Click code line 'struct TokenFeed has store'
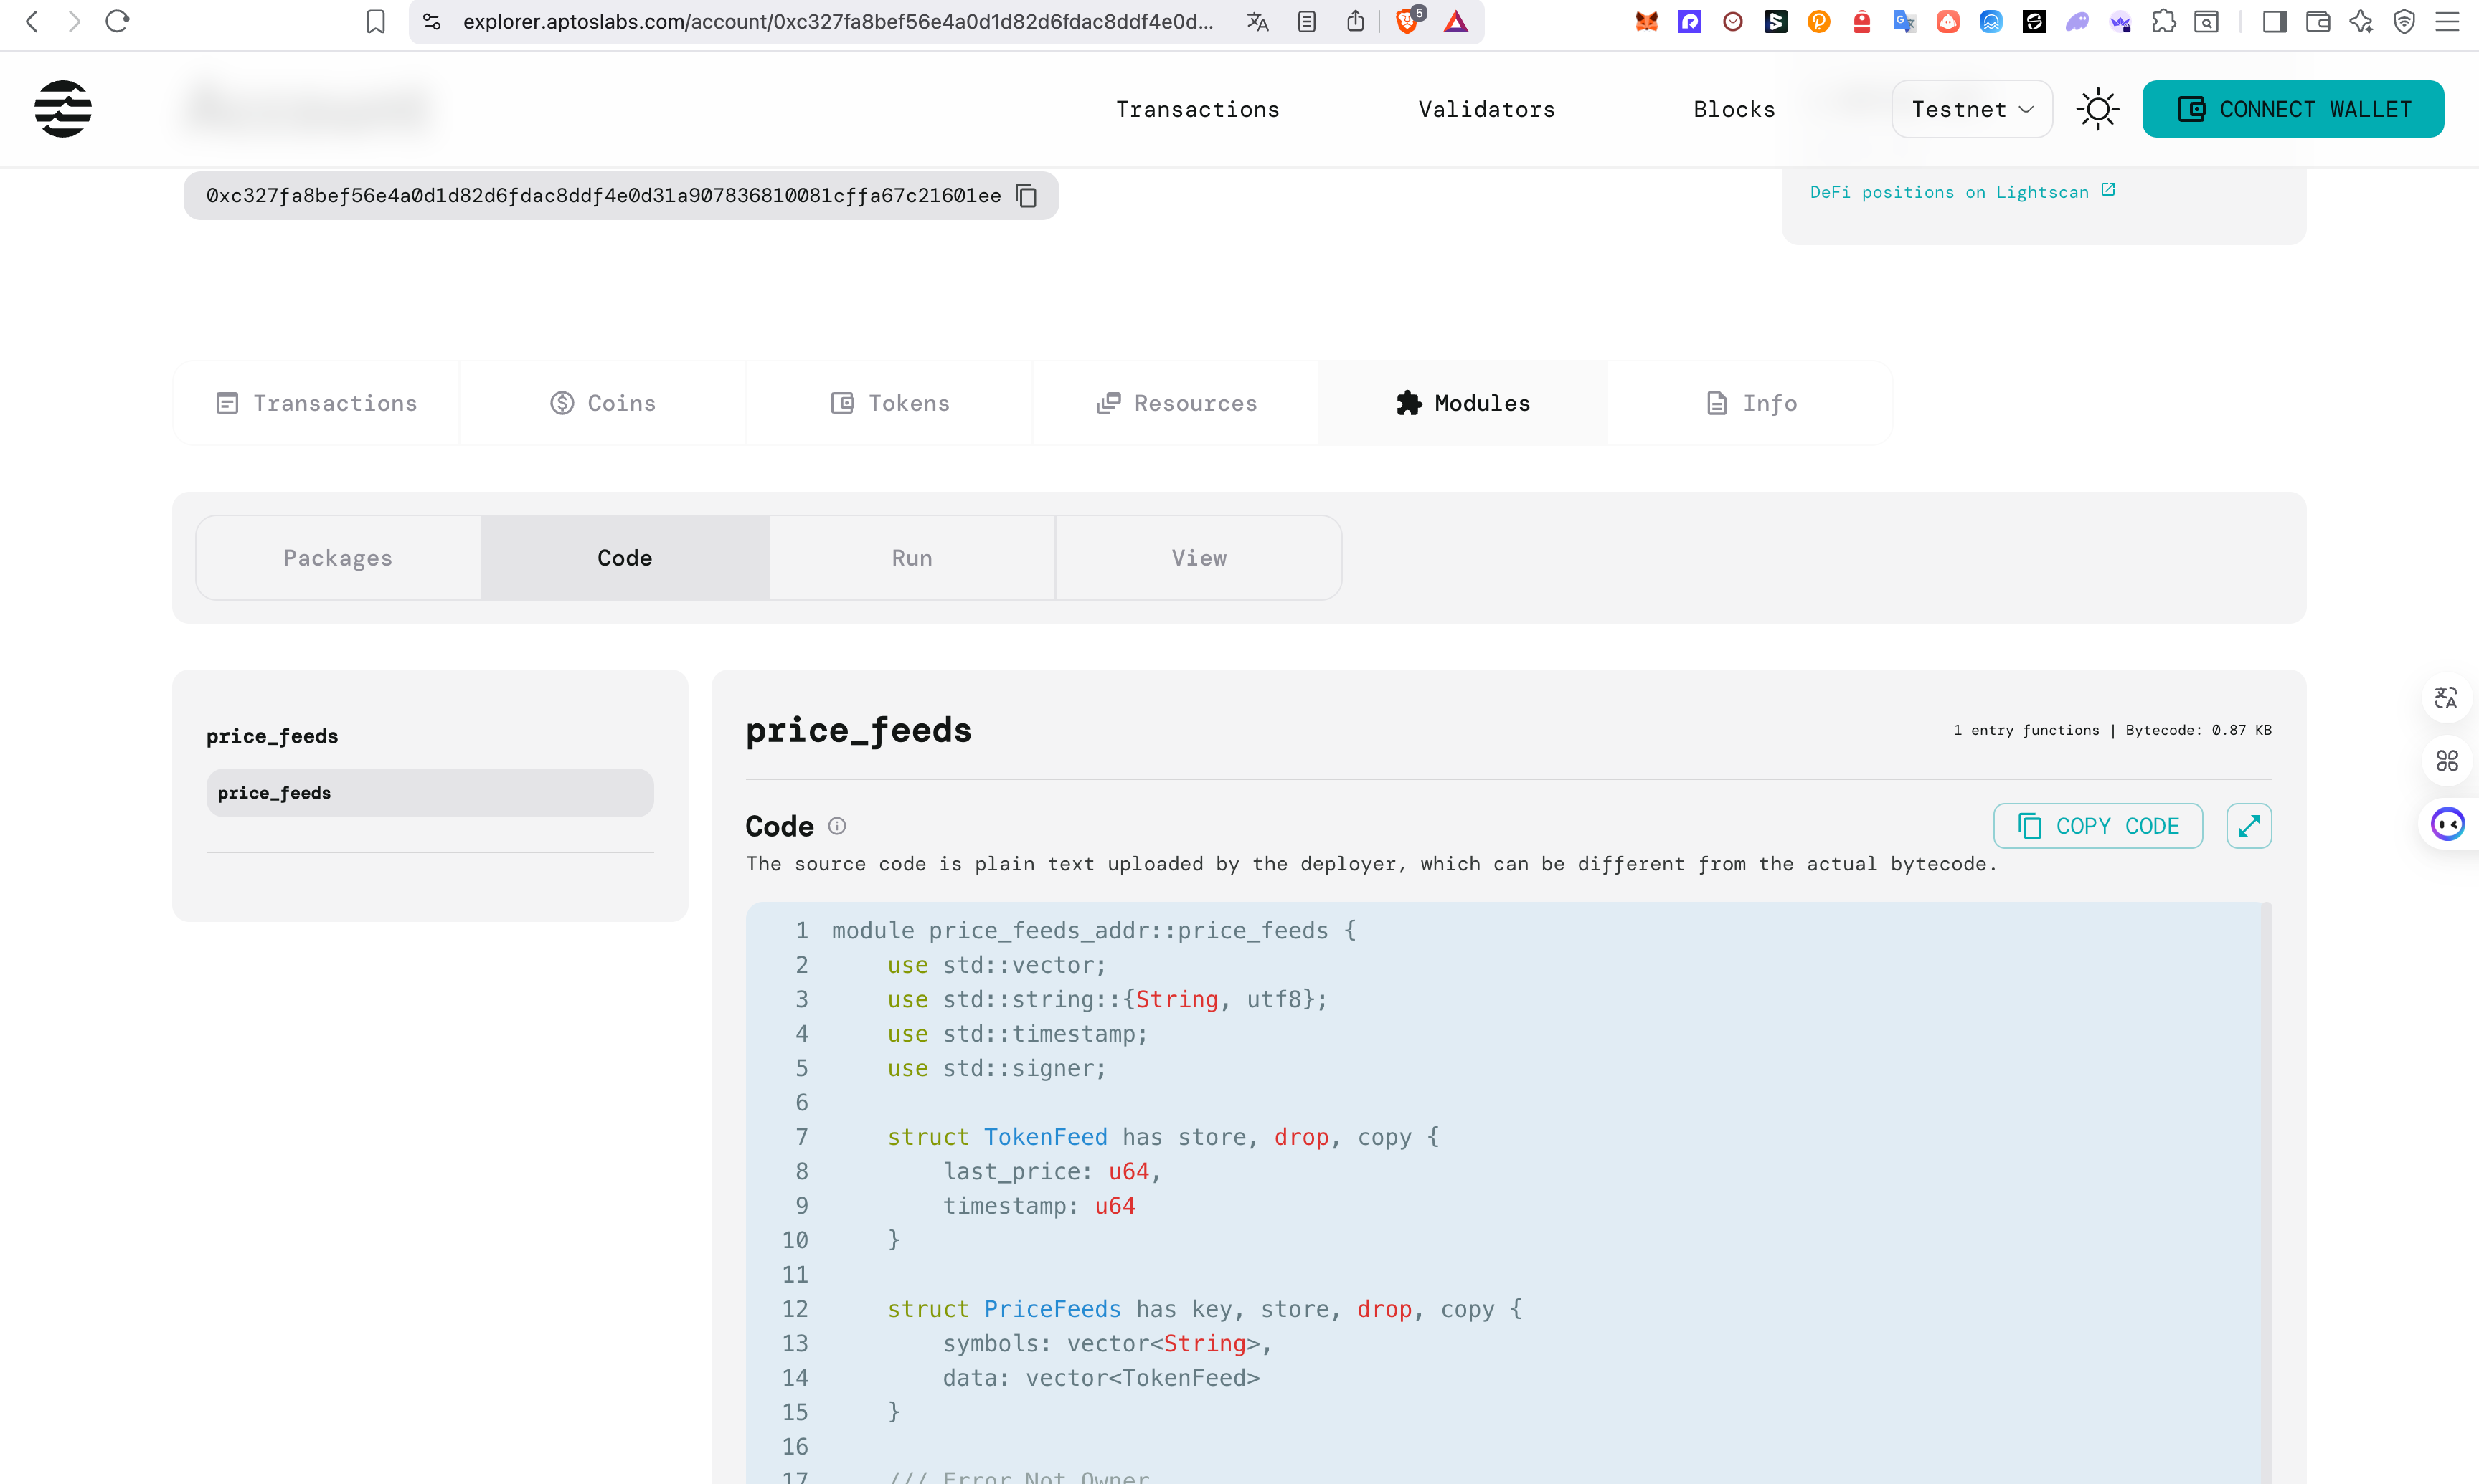 click(1163, 1137)
